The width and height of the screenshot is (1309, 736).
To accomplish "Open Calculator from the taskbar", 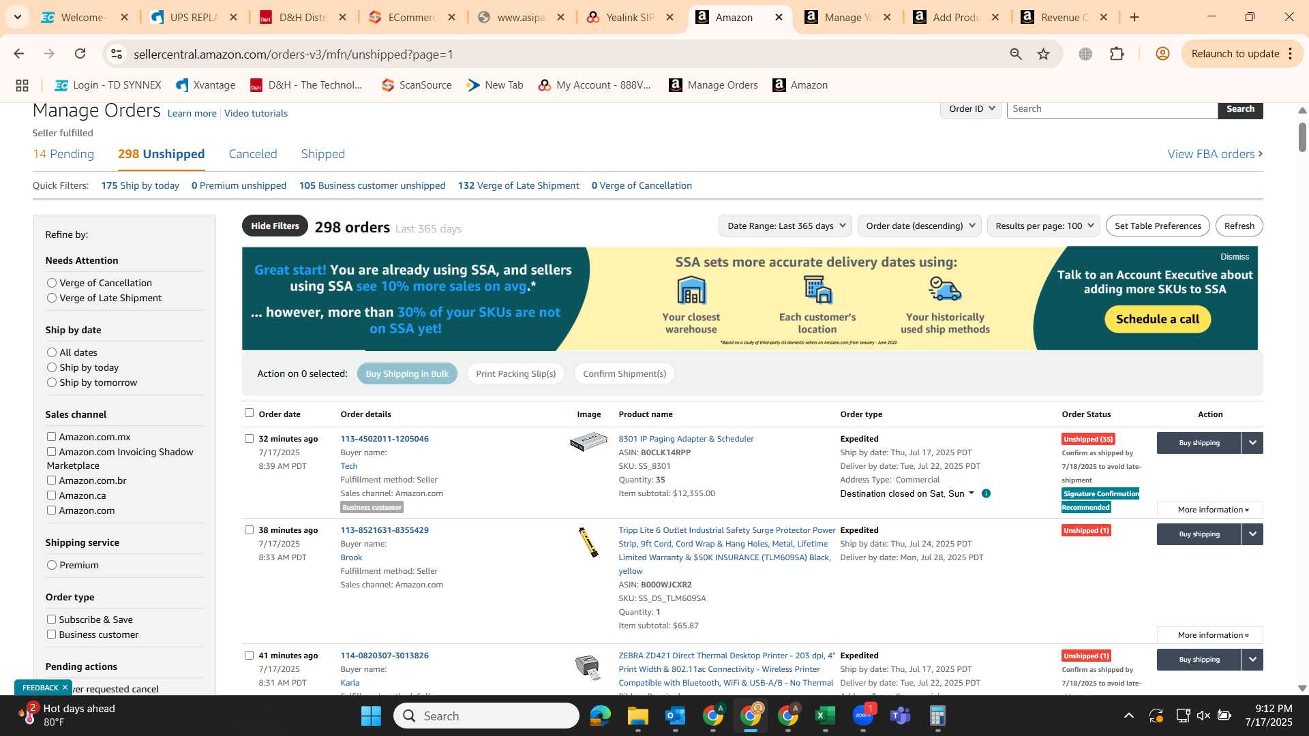I will coord(937,716).
